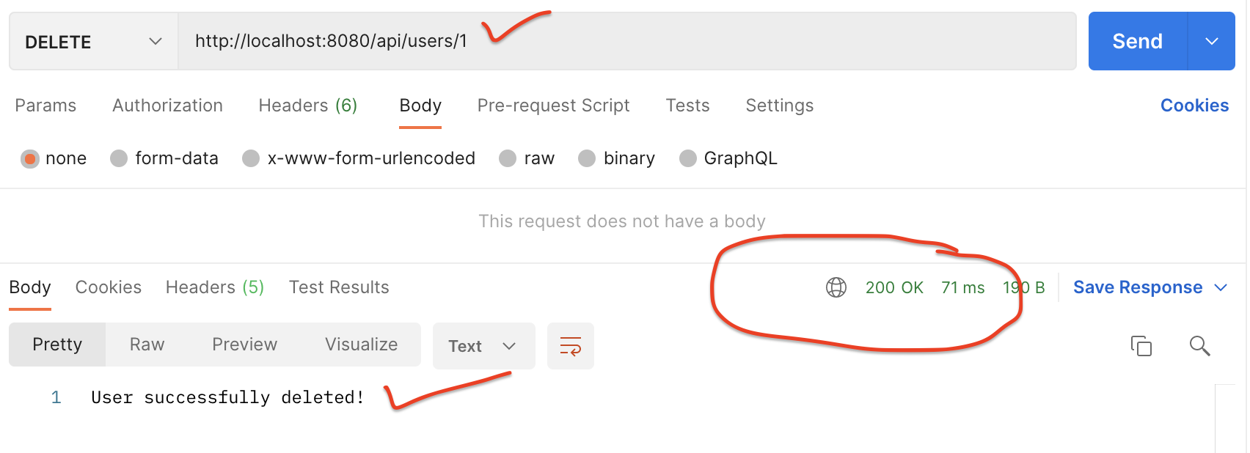
Task: Select the form-data radio option
Action: (119, 158)
